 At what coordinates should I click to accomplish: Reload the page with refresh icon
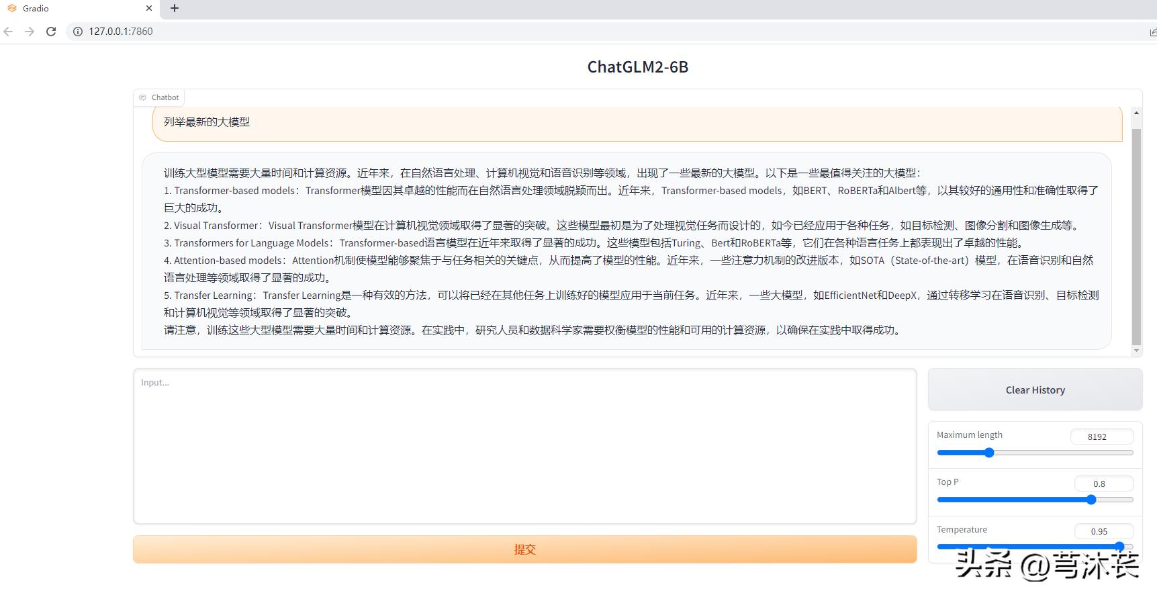click(x=51, y=32)
